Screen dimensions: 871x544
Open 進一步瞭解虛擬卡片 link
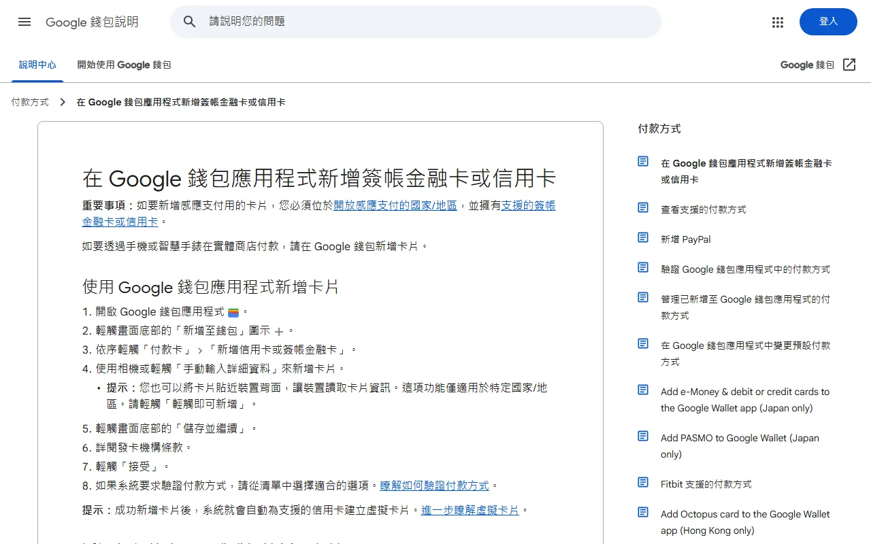tap(470, 510)
